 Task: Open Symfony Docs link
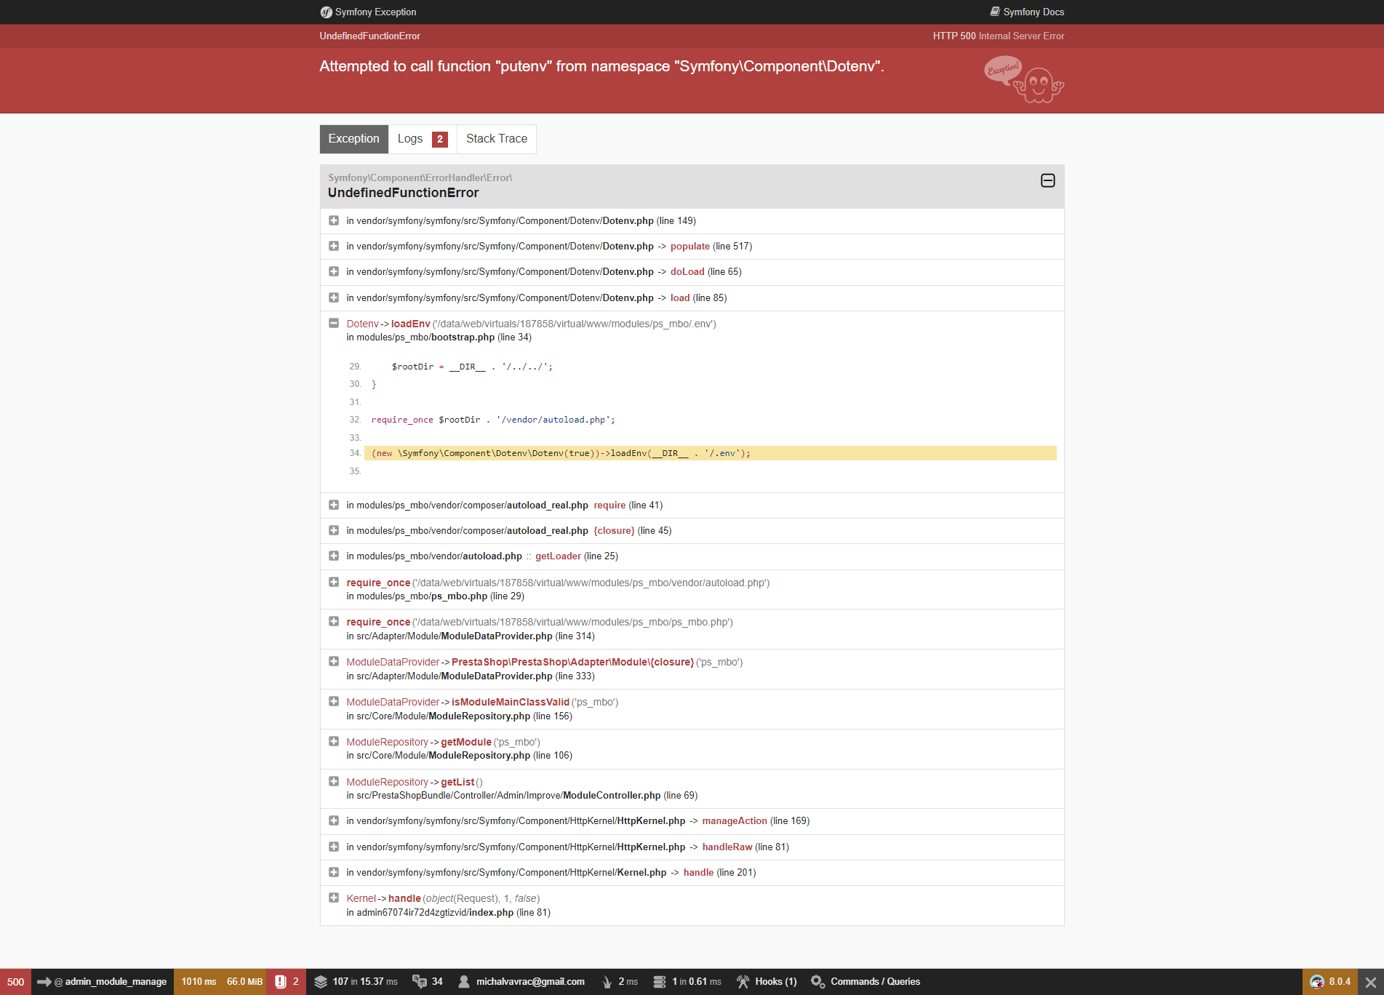click(1026, 12)
